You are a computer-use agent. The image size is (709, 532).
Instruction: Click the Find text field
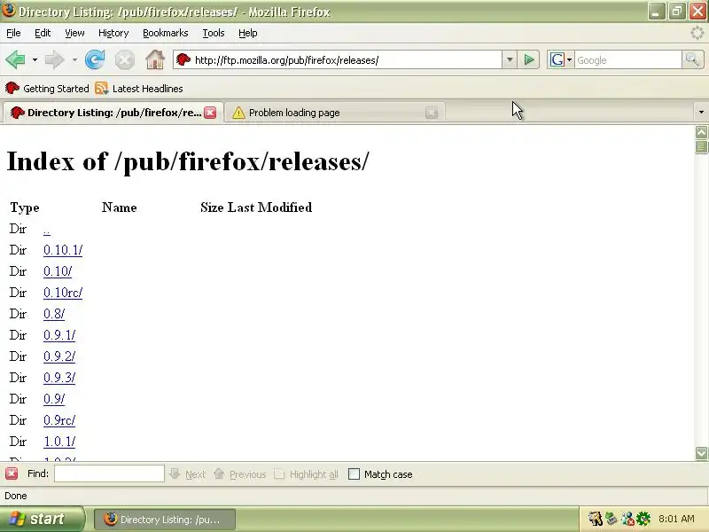[x=109, y=473]
